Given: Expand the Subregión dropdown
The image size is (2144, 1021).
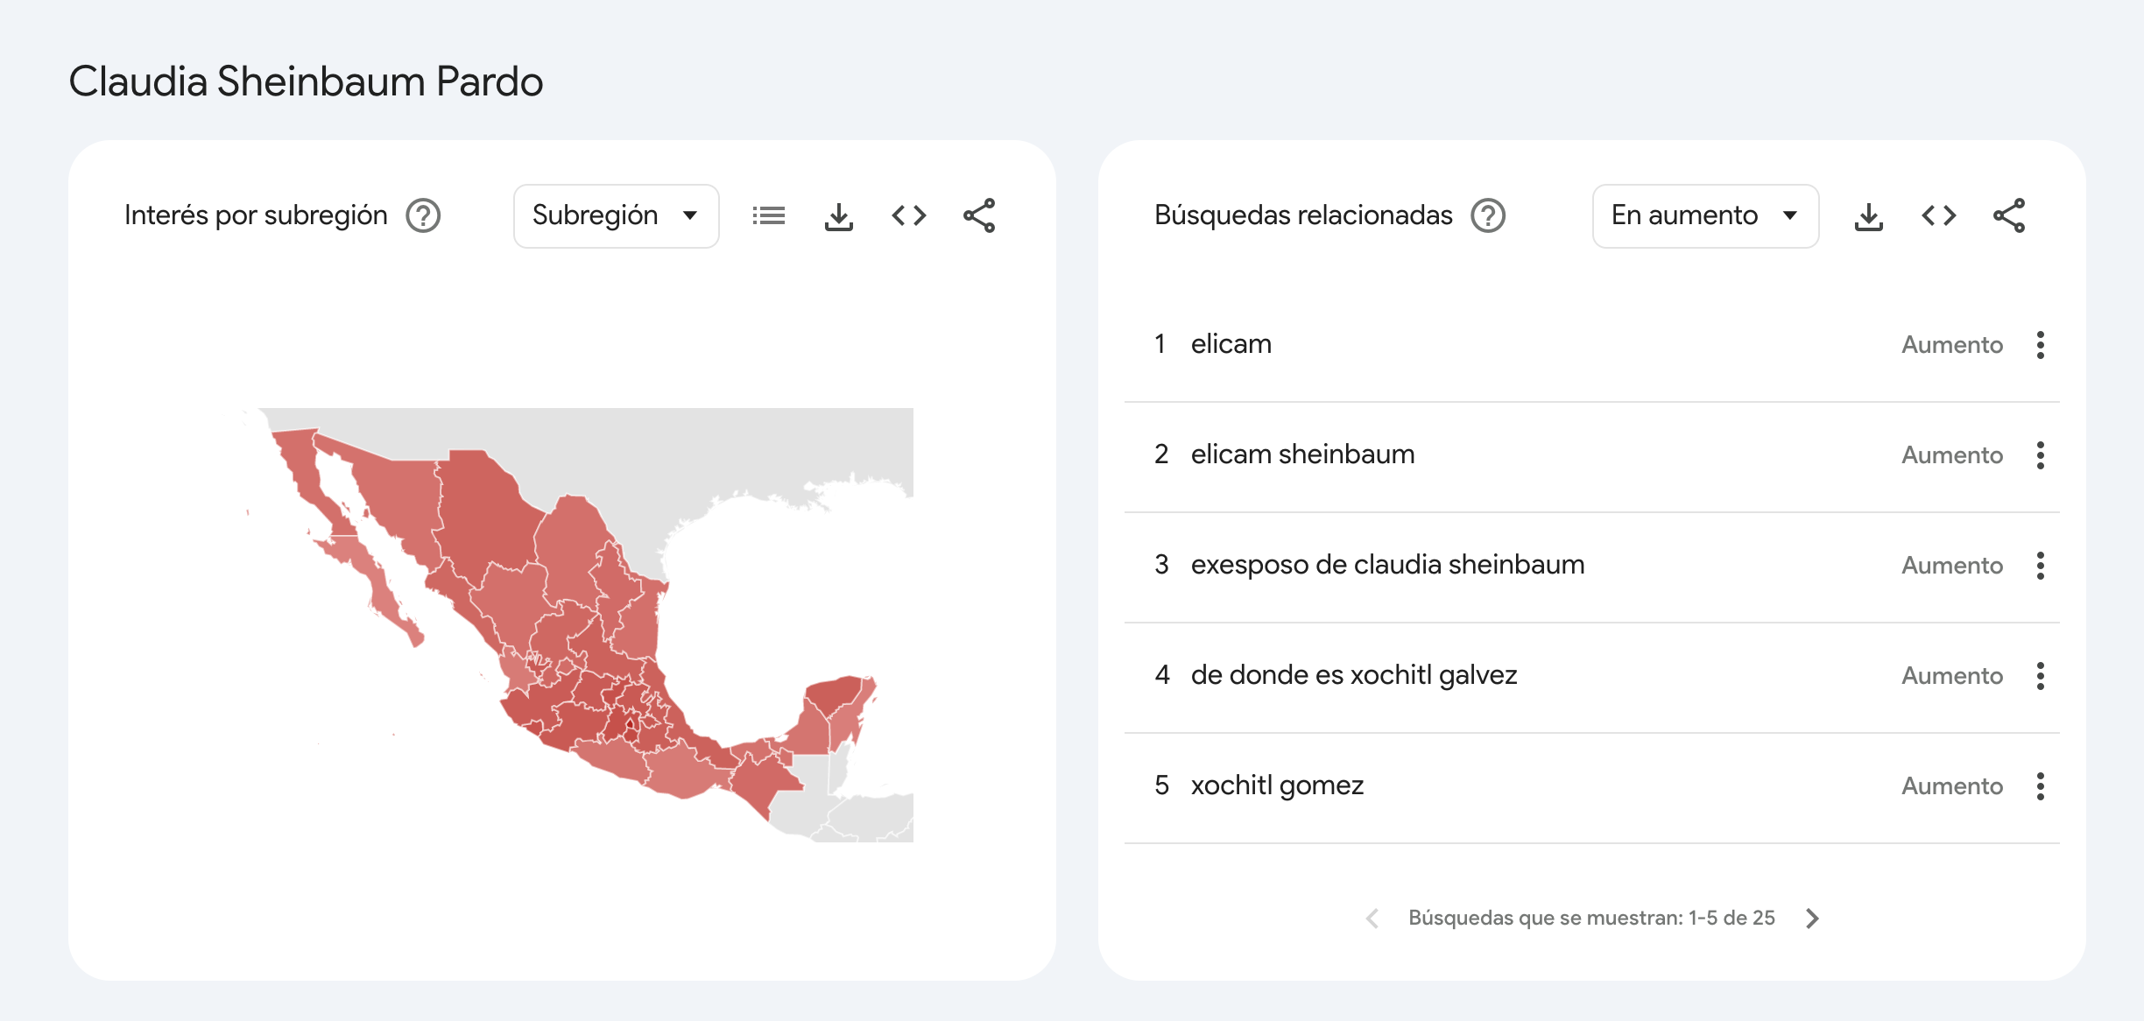Looking at the screenshot, I should 616,215.
